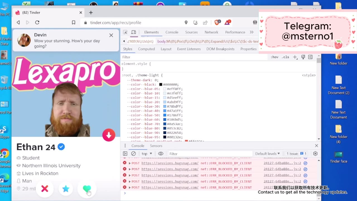Screen dimensions: 357x201
Task: Open Devin's avatar in the notification
Action: (x=24, y=40)
